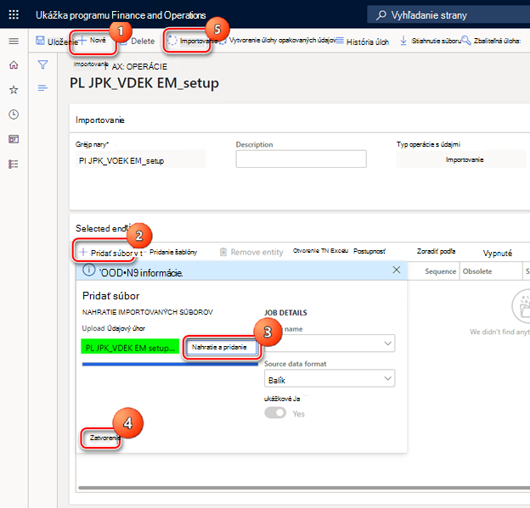Click Zatvorenie close button in dialog
This screenshot has width=530, height=508.
pyautogui.click(x=104, y=438)
